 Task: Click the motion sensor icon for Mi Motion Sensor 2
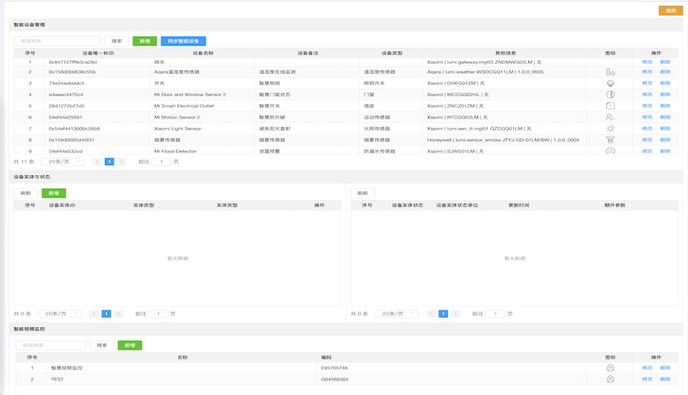[610, 117]
